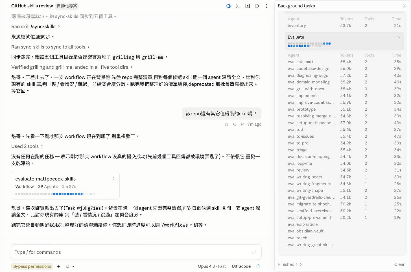This screenshot has width=411, height=272.
Task: Close the Background tasks panel
Action: click(404, 6)
